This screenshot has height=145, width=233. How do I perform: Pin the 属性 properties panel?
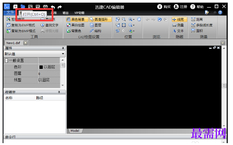(x=63, y=48)
